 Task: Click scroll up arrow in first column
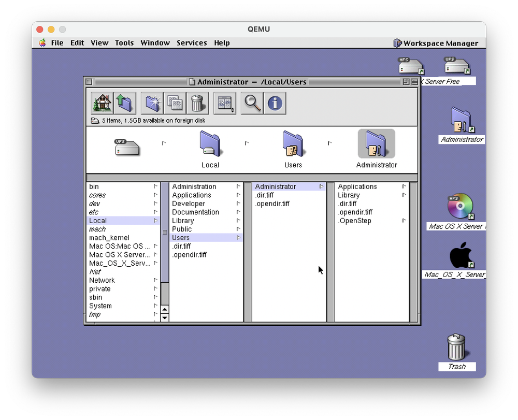pos(165,309)
